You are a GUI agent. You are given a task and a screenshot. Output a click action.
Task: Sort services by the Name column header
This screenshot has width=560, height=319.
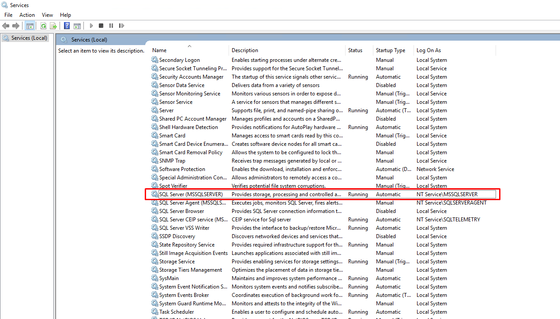click(x=159, y=50)
